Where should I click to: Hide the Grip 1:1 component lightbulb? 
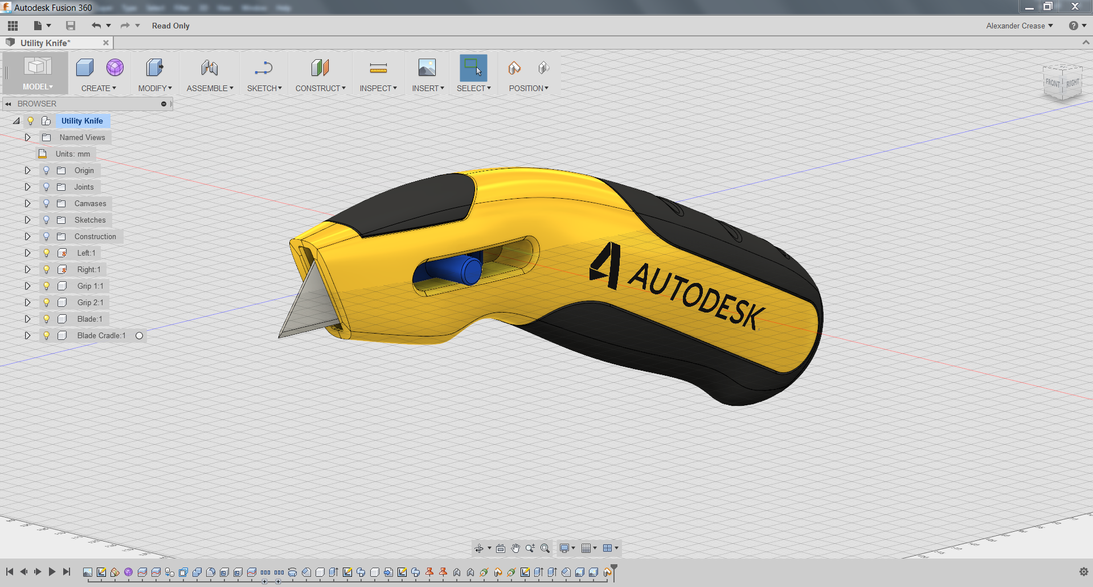pyautogui.click(x=46, y=286)
